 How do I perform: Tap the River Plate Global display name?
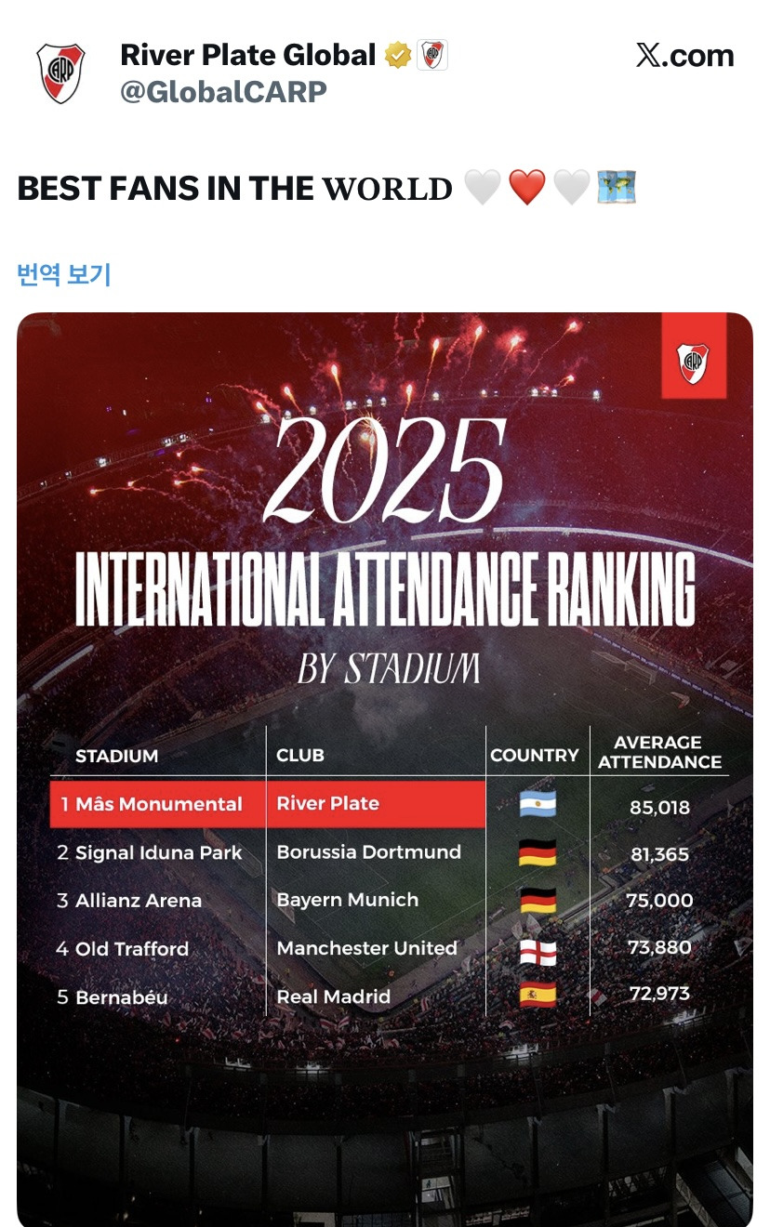coord(248,55)
